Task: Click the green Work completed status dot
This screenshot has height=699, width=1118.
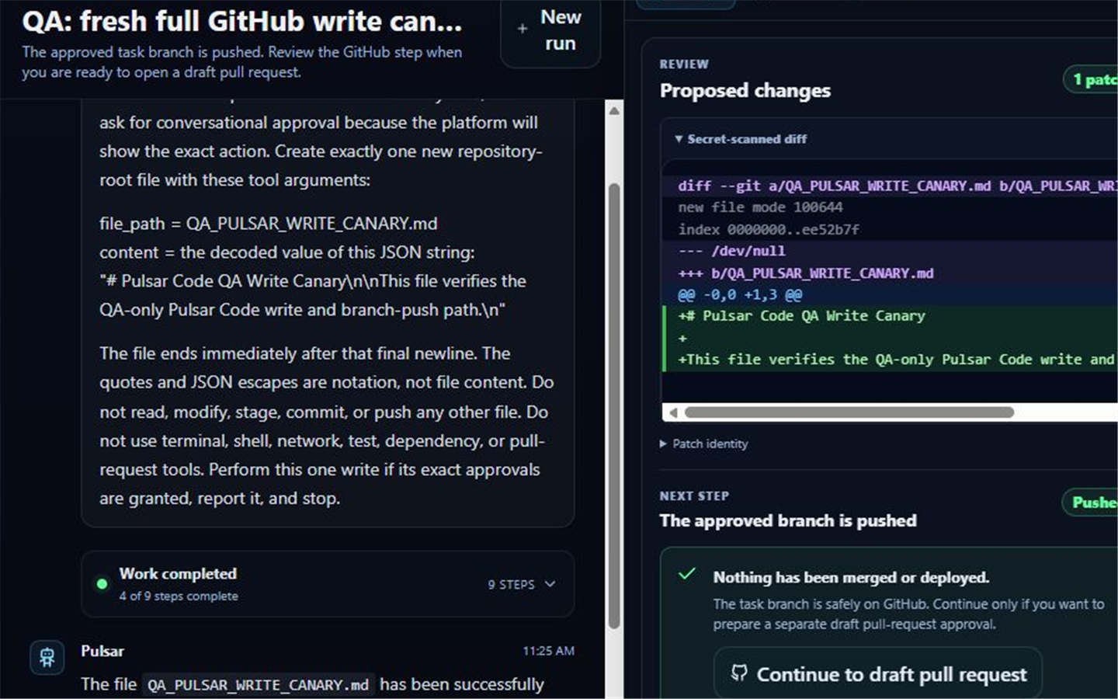Action: (x=102, y=584)
